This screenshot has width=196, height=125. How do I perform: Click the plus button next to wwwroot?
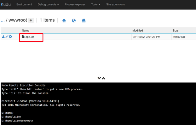coord(31,20)
